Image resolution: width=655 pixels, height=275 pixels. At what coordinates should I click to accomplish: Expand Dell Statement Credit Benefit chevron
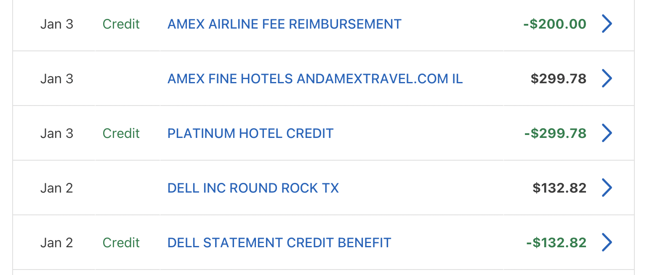[x=607, y=243]
